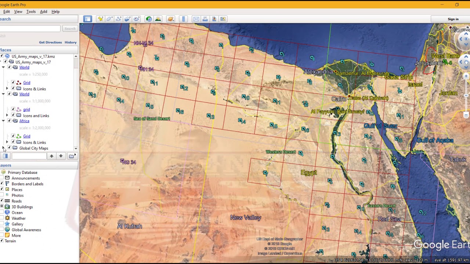
Task: Click the zoom-in plus navigation control
Action: point(466,76)
